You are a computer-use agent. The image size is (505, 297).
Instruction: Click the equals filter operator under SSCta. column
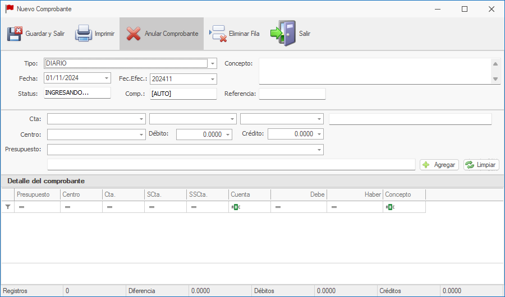(x=194, y=207)
